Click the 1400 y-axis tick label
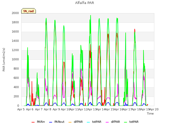Image resolution: width=170 pixels, height=127 pixels. point(15,41)
